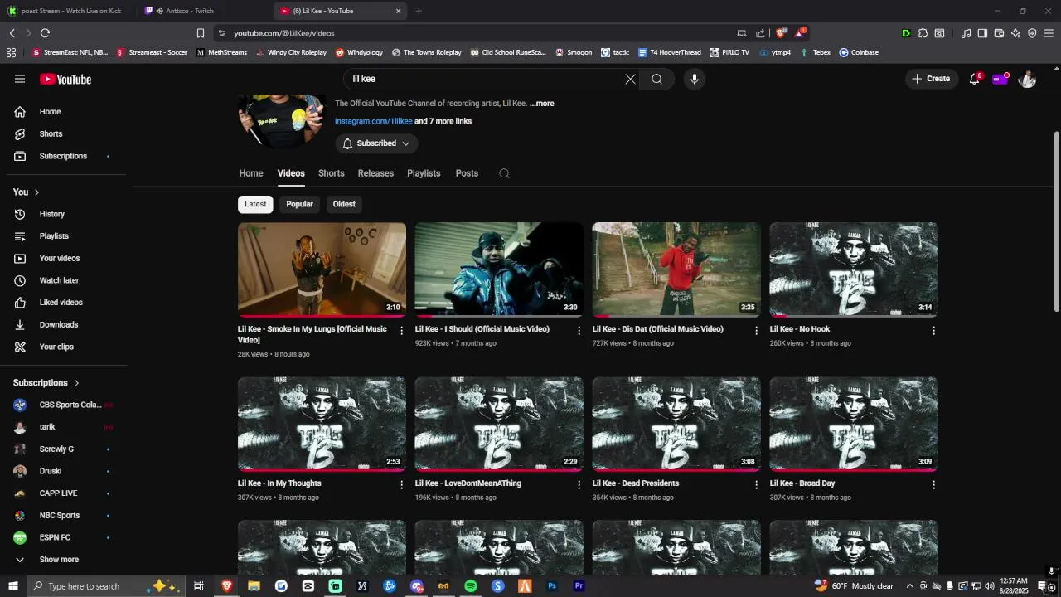This screenshot has height=597, width=1061.
Task: Open the Spotify taskbar icon
Action: point(471,586)
